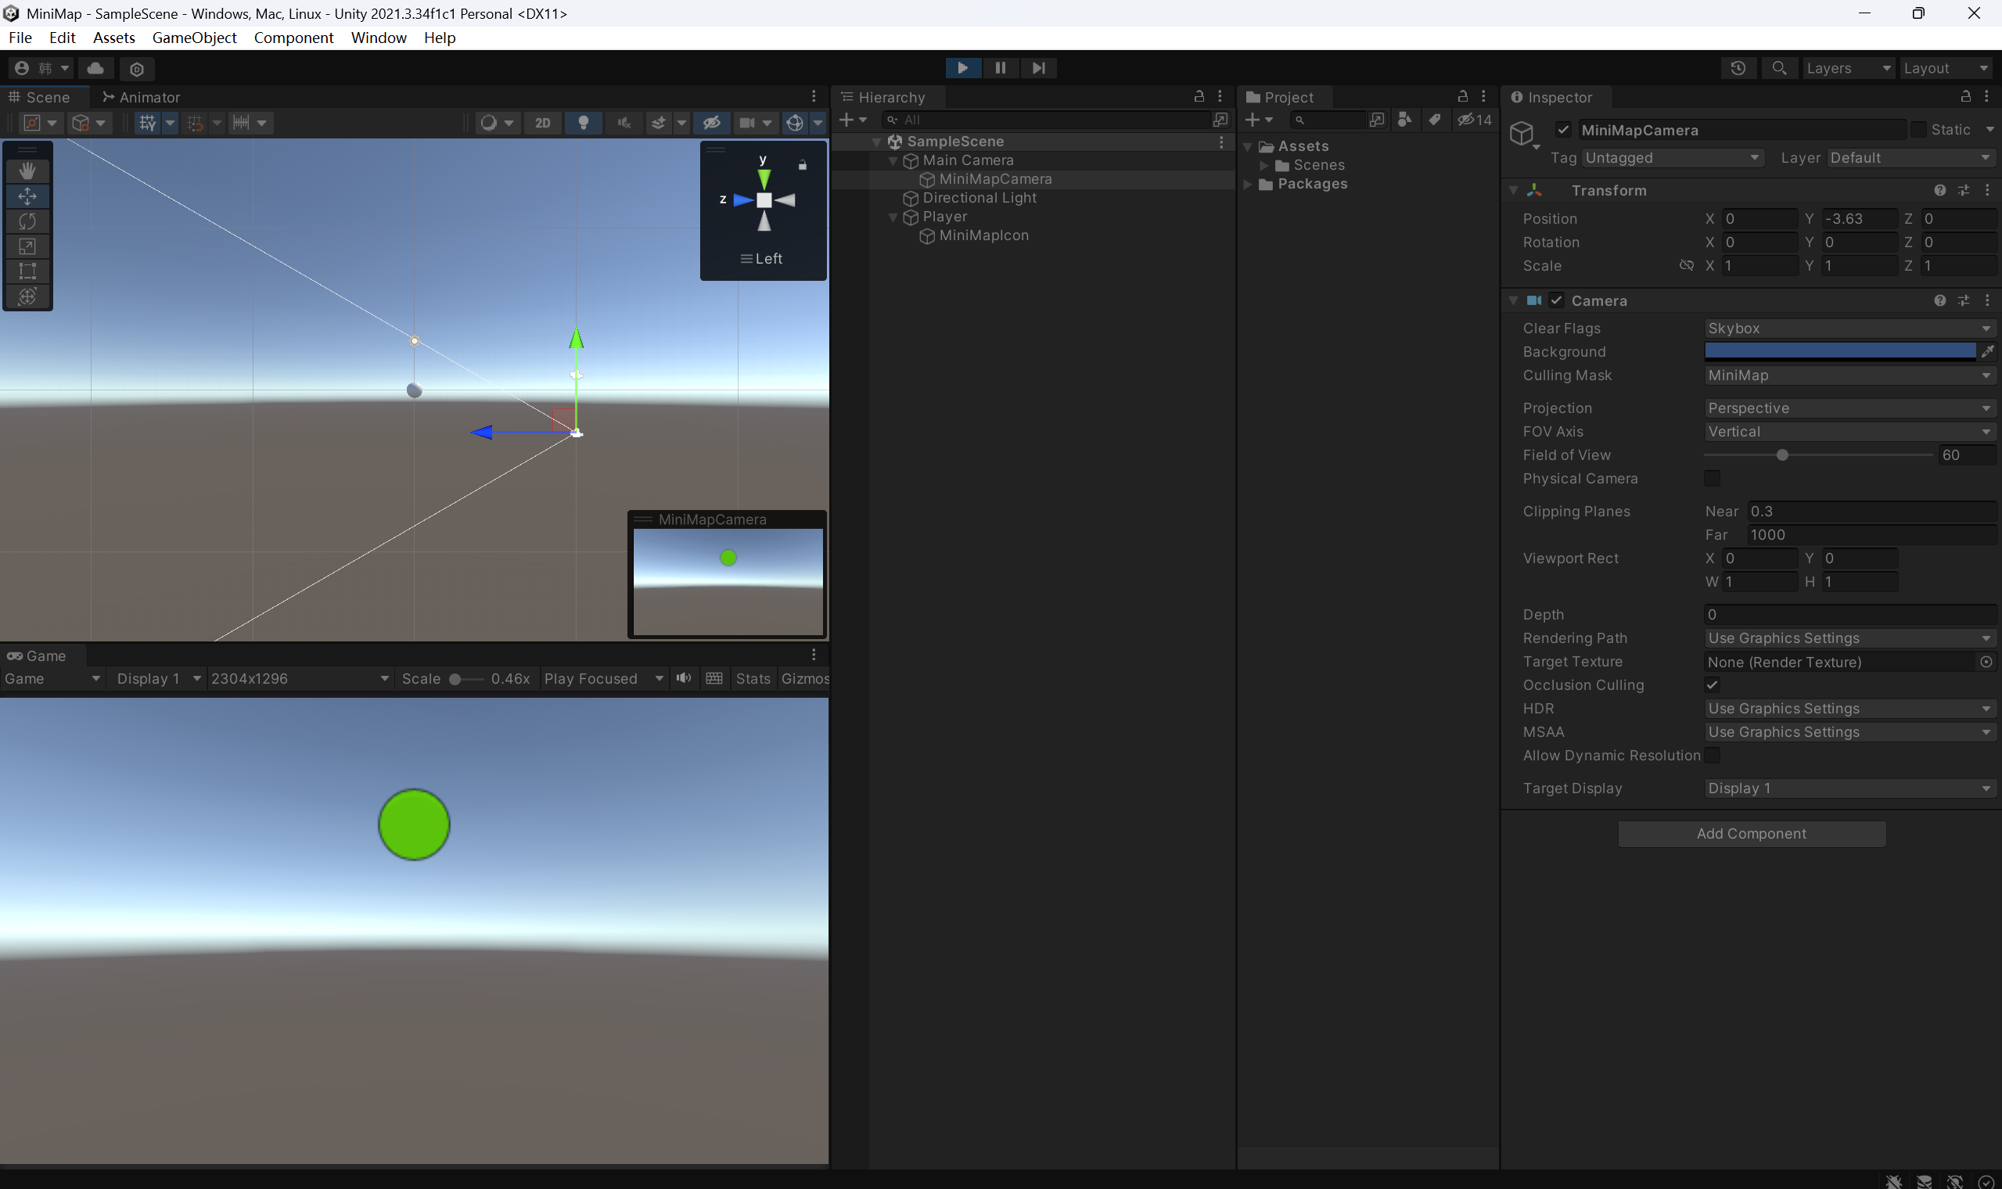This screenshot has width=2002, height=1189.
Task: Select the Hand view tool
Action: (27, 171)
